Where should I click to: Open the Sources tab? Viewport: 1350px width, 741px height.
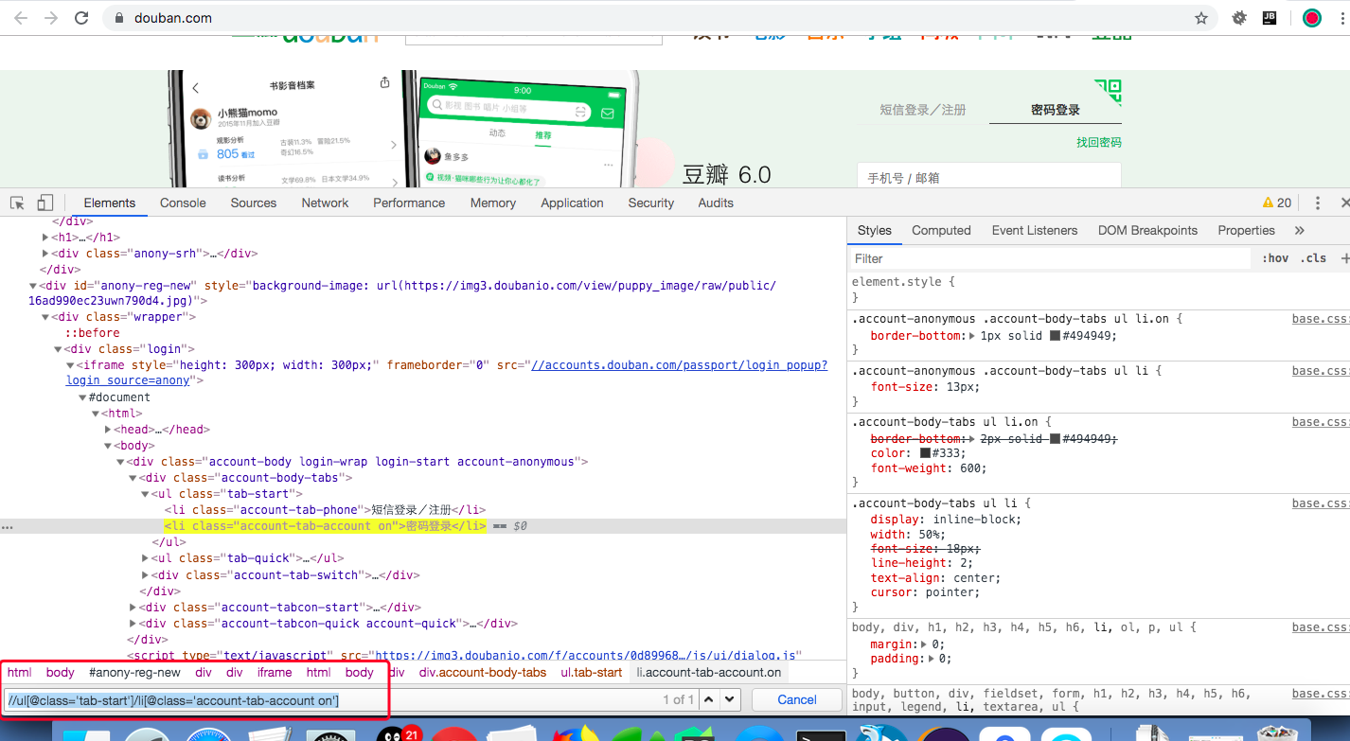click(254, 203)
